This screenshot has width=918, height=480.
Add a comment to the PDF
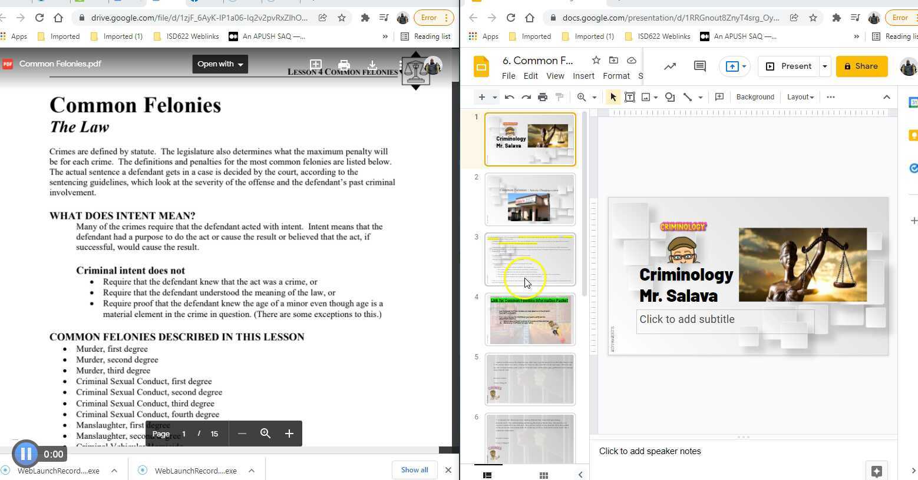(316, 64)
